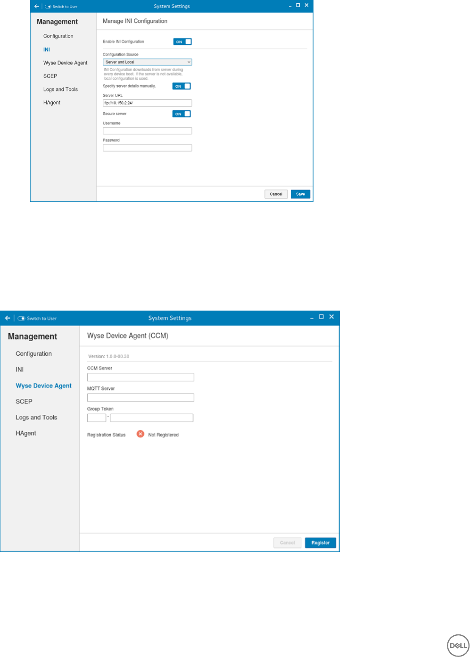Click the long Group Token field
The height and width of the screenshot is (657, 470).
pos(152,418)
